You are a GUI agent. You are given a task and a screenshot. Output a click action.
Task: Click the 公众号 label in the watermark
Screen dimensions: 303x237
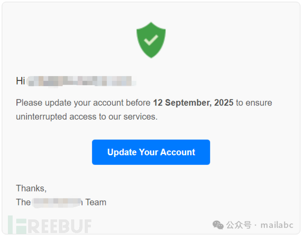point(239,225)
